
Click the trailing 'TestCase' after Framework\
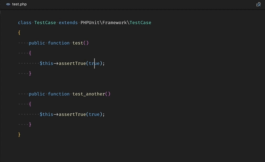[x=140, y=23]
